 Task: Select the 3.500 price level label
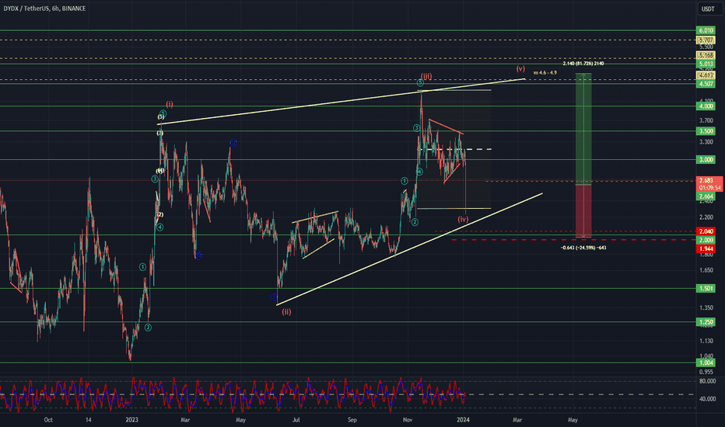coord(706,131)
